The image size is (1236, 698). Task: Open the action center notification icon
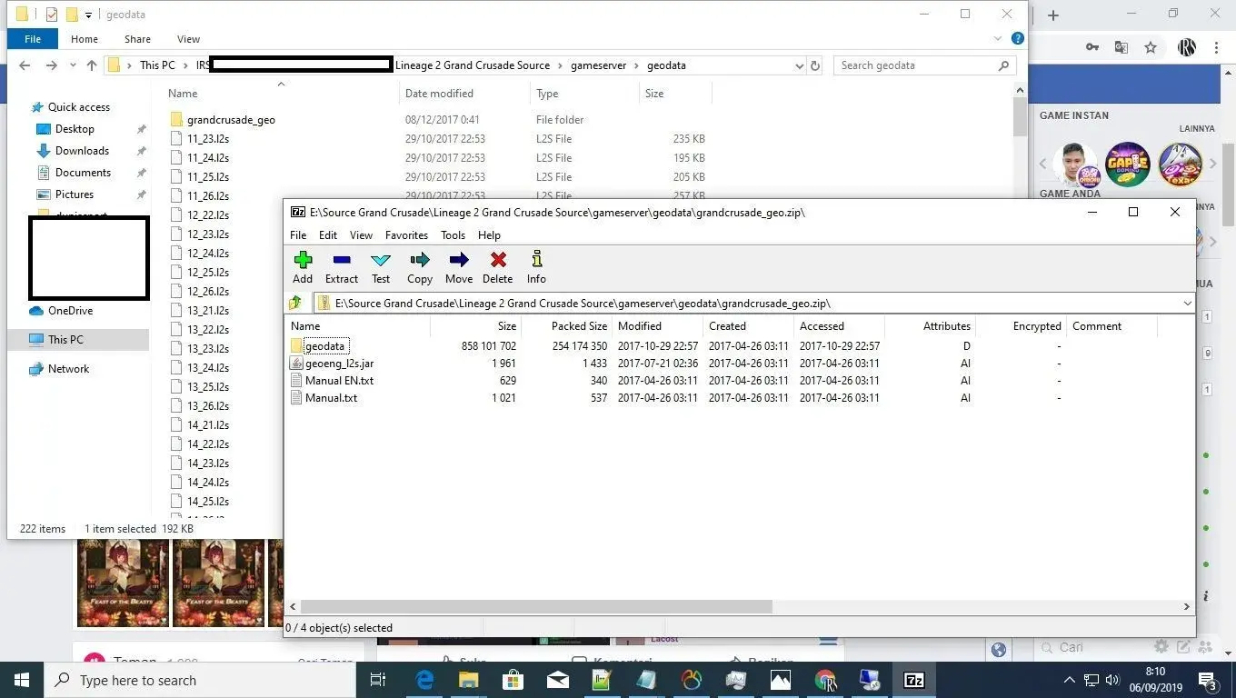point(1208,680)
